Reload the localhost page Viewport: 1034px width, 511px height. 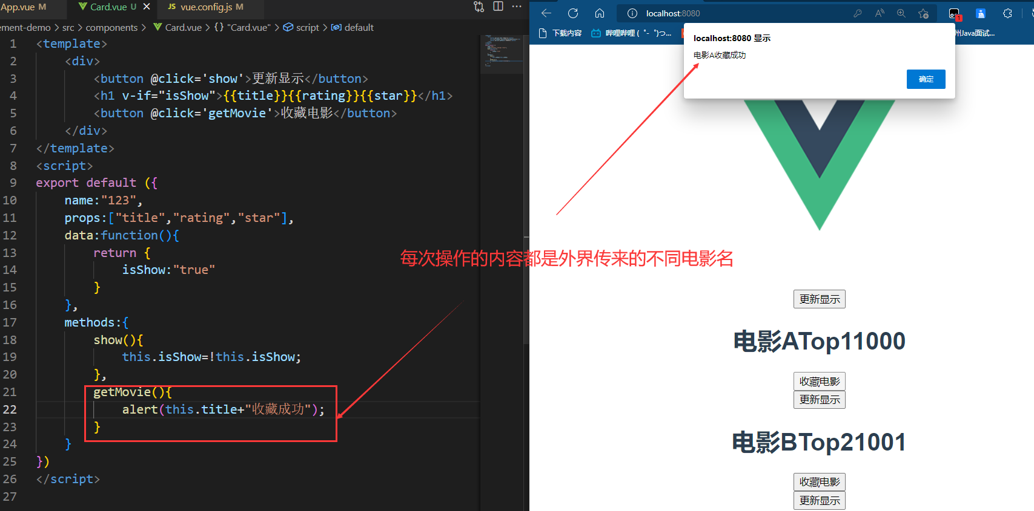pos(573,13)
